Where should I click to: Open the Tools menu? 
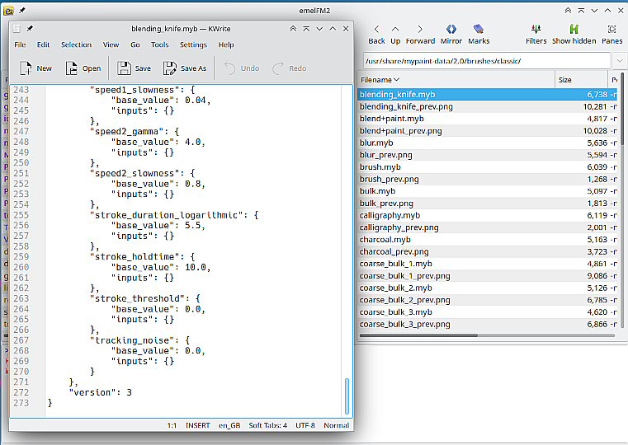tap(159, 44)
